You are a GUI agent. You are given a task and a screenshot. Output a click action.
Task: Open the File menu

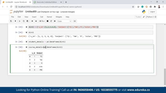[12, 17]
